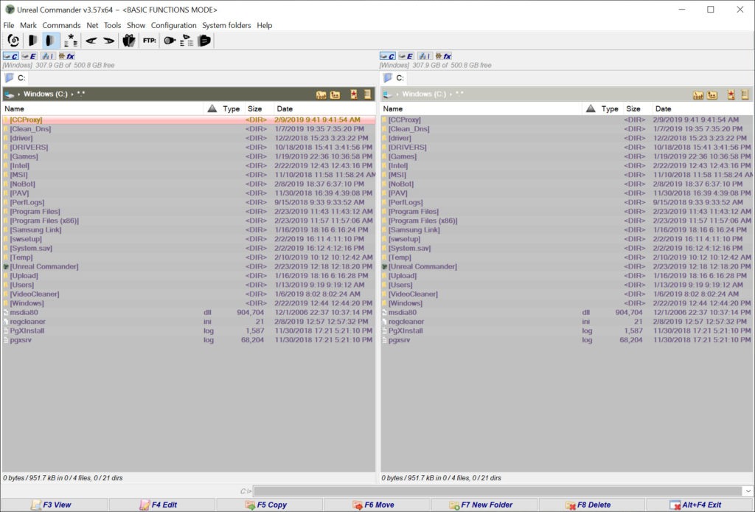Select drive C in the right panel
The width and height of the screenshot is (755, 512).
[388, 56]
